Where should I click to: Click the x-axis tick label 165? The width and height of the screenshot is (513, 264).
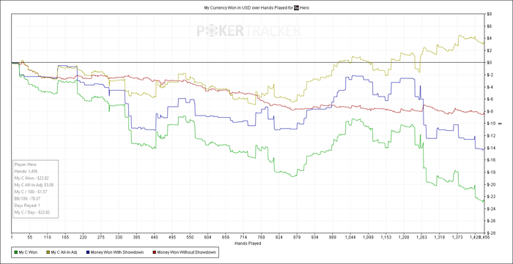coord(65,238)
